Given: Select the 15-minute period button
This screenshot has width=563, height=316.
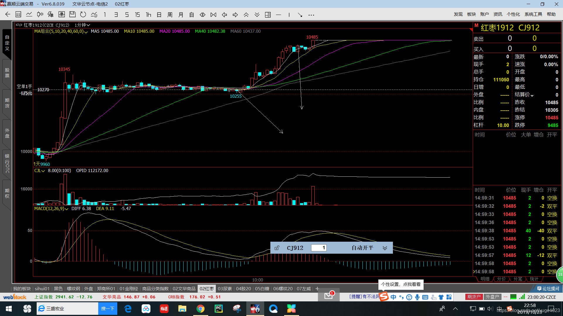Looking at the screenshot, I should [x=137, y=14].
